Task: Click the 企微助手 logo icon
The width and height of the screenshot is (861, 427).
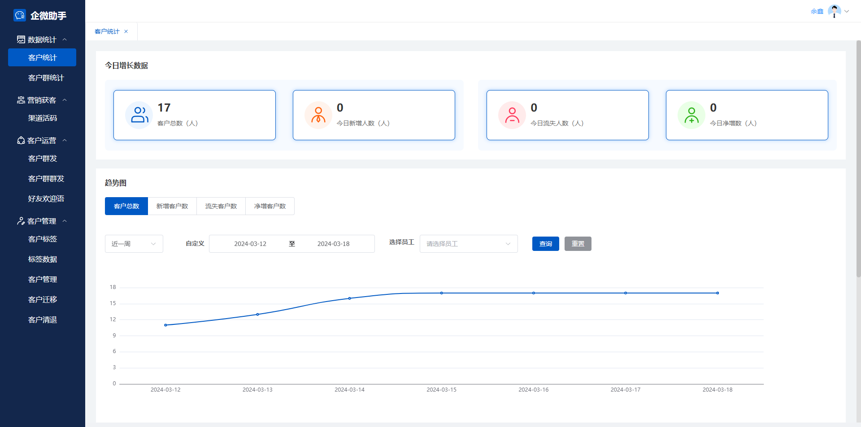Action: click(20, 15)
